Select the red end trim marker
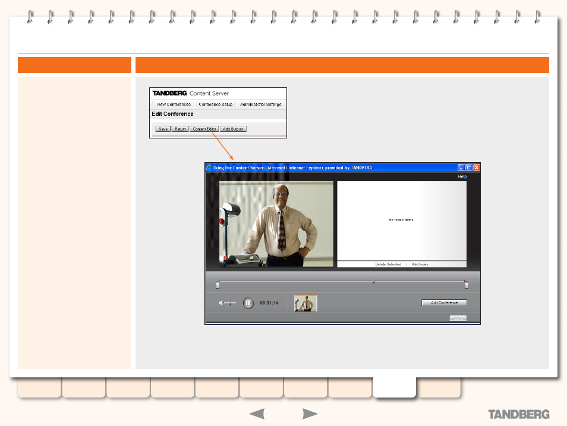 (x=467, y=285)
